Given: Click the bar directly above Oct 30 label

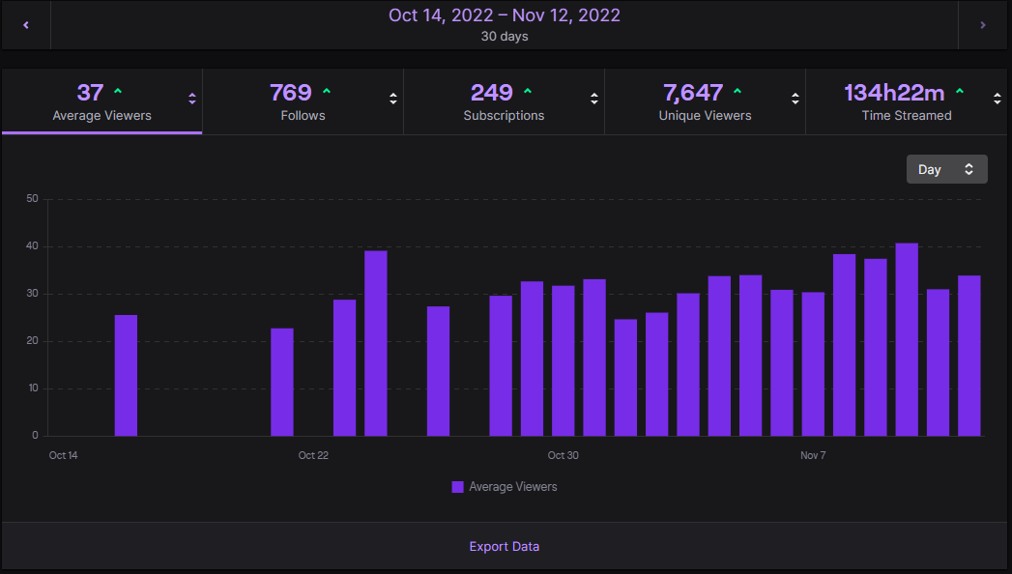Looking at the screenshot, I should pos(564,360).
